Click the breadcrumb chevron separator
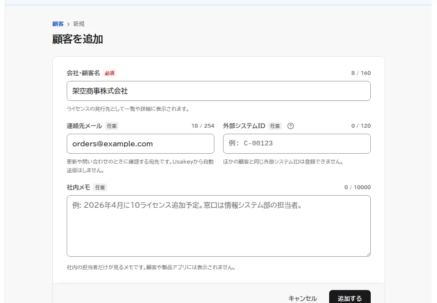This screenshot has height=303, width=437. [x=68, y=24]
